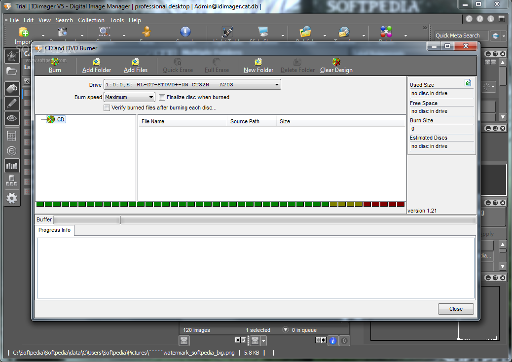Image resolution: width=512 pixels, height=362 pixels.
Task: Click the "120 images" status text
Action: [197, 330]
